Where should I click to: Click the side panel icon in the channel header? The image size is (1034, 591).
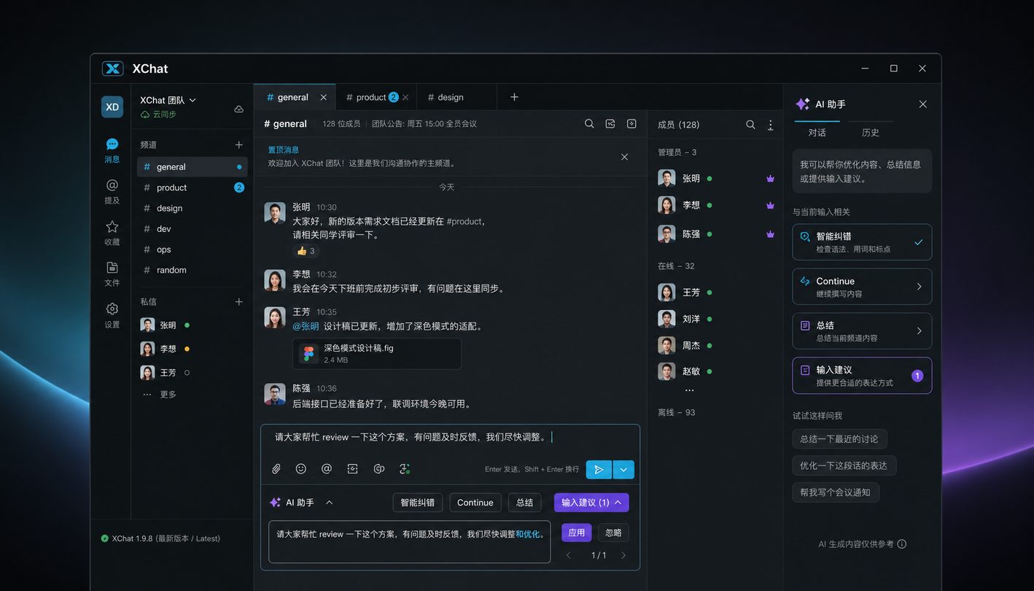coord(631,124)
